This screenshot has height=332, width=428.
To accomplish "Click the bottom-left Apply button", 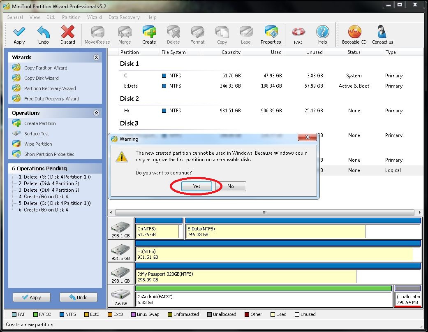I will (x=32, y=297).
